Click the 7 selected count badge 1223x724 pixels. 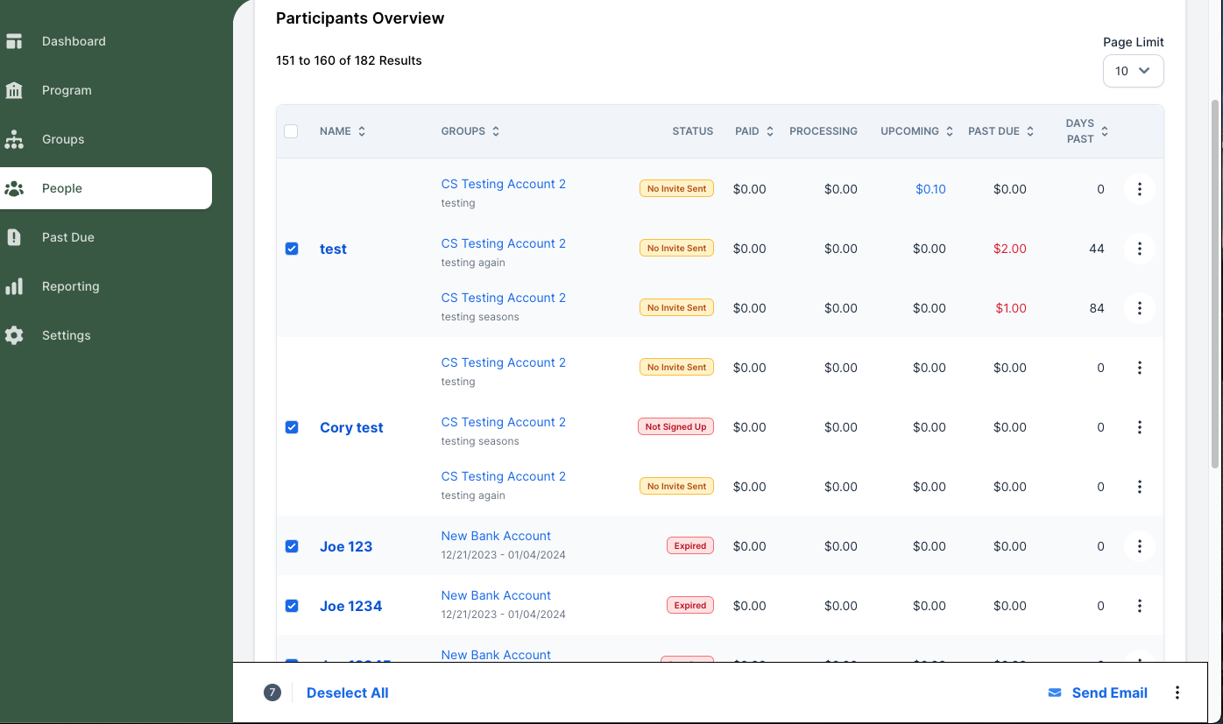coord(272,692)
